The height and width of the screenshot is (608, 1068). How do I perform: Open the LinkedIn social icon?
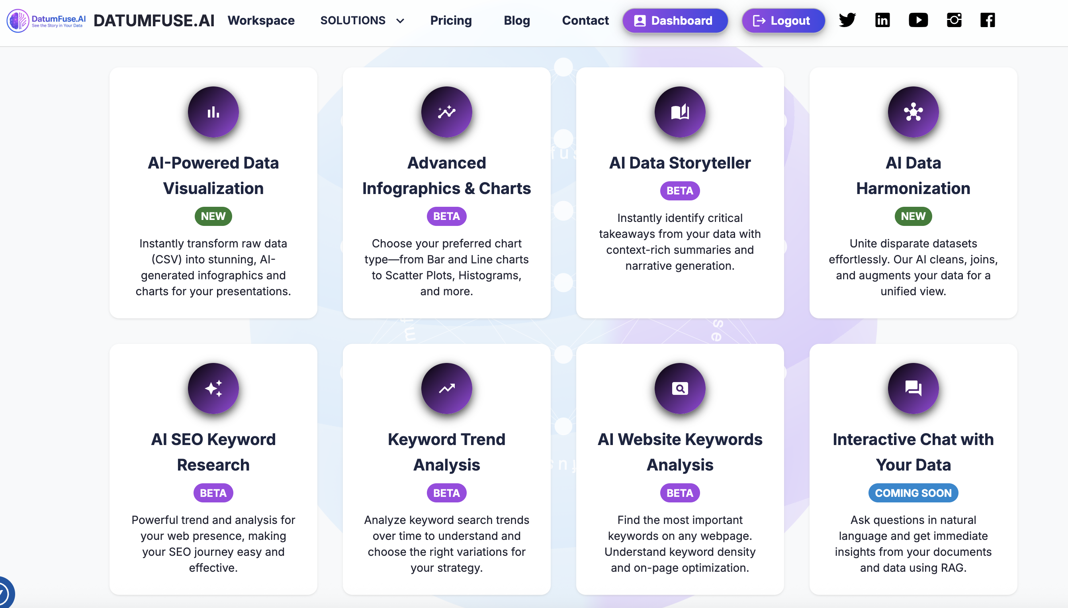coord(882,20)
